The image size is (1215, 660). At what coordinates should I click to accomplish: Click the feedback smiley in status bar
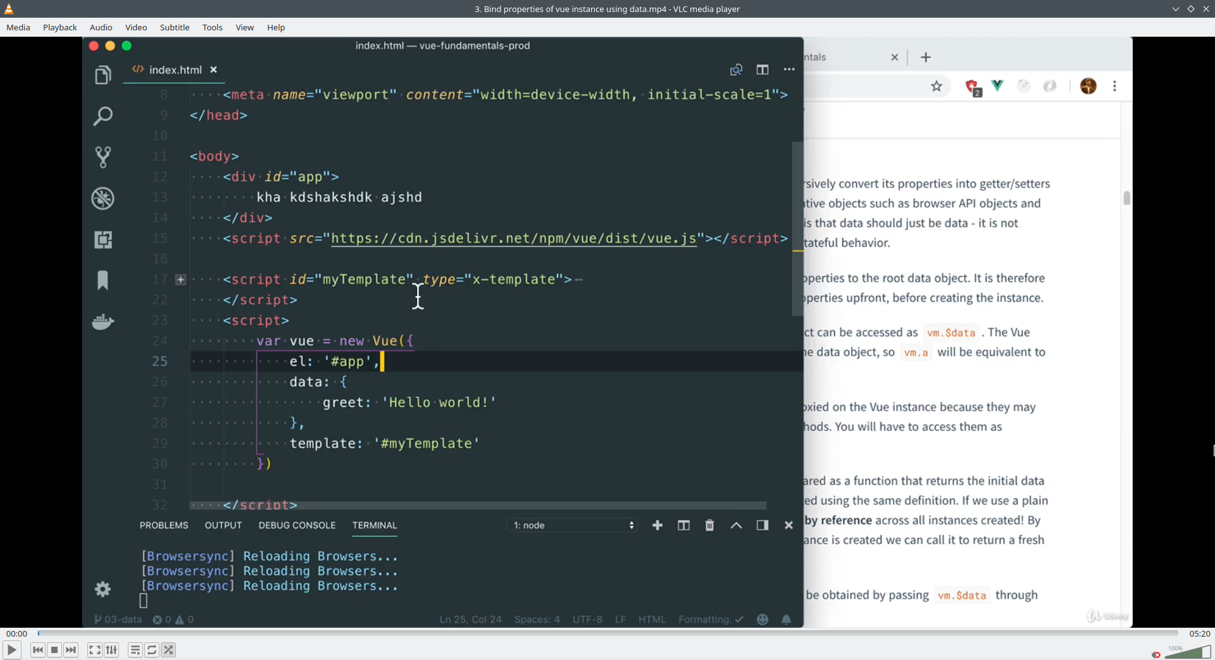(763, 620)
